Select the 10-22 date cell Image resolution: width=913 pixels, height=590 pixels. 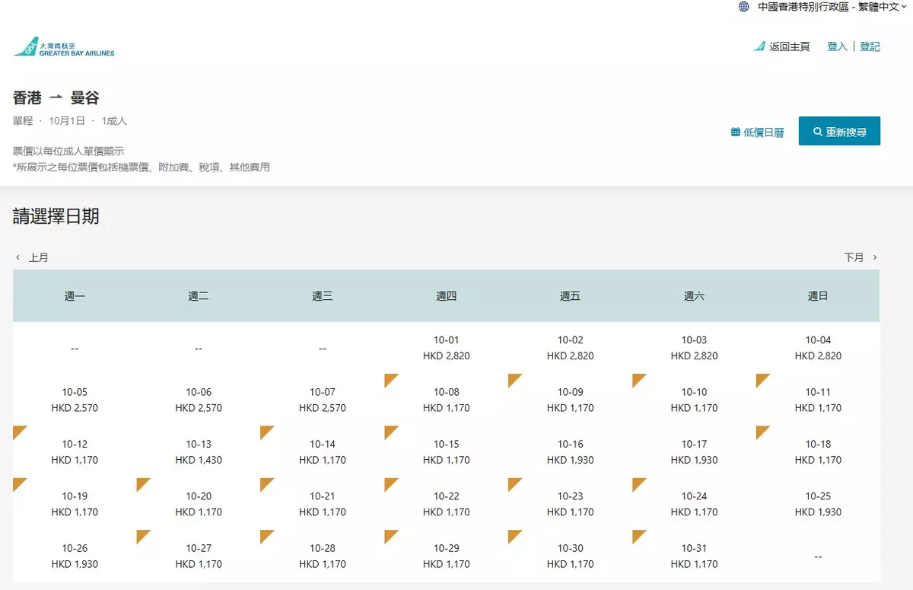click(447, 504)
